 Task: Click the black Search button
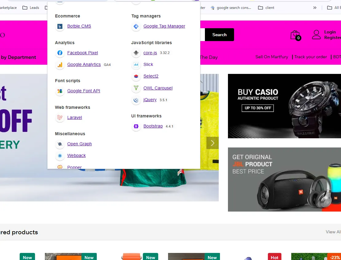[x=219, y=35]
